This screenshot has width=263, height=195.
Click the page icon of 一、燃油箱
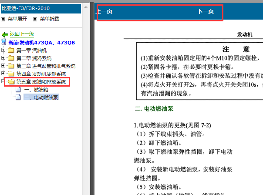tap(18, 90)
